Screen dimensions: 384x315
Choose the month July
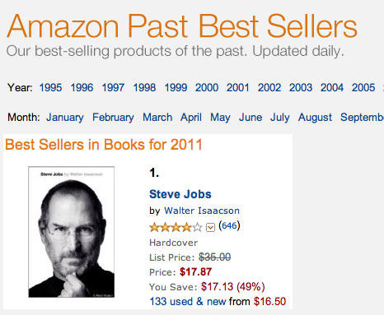pos(280,118)
